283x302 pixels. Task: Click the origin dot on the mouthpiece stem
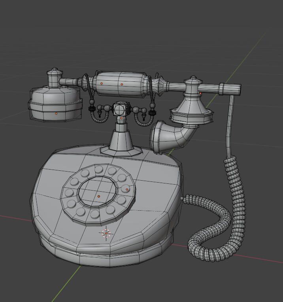pyautogui.click(x=200, y=94)
